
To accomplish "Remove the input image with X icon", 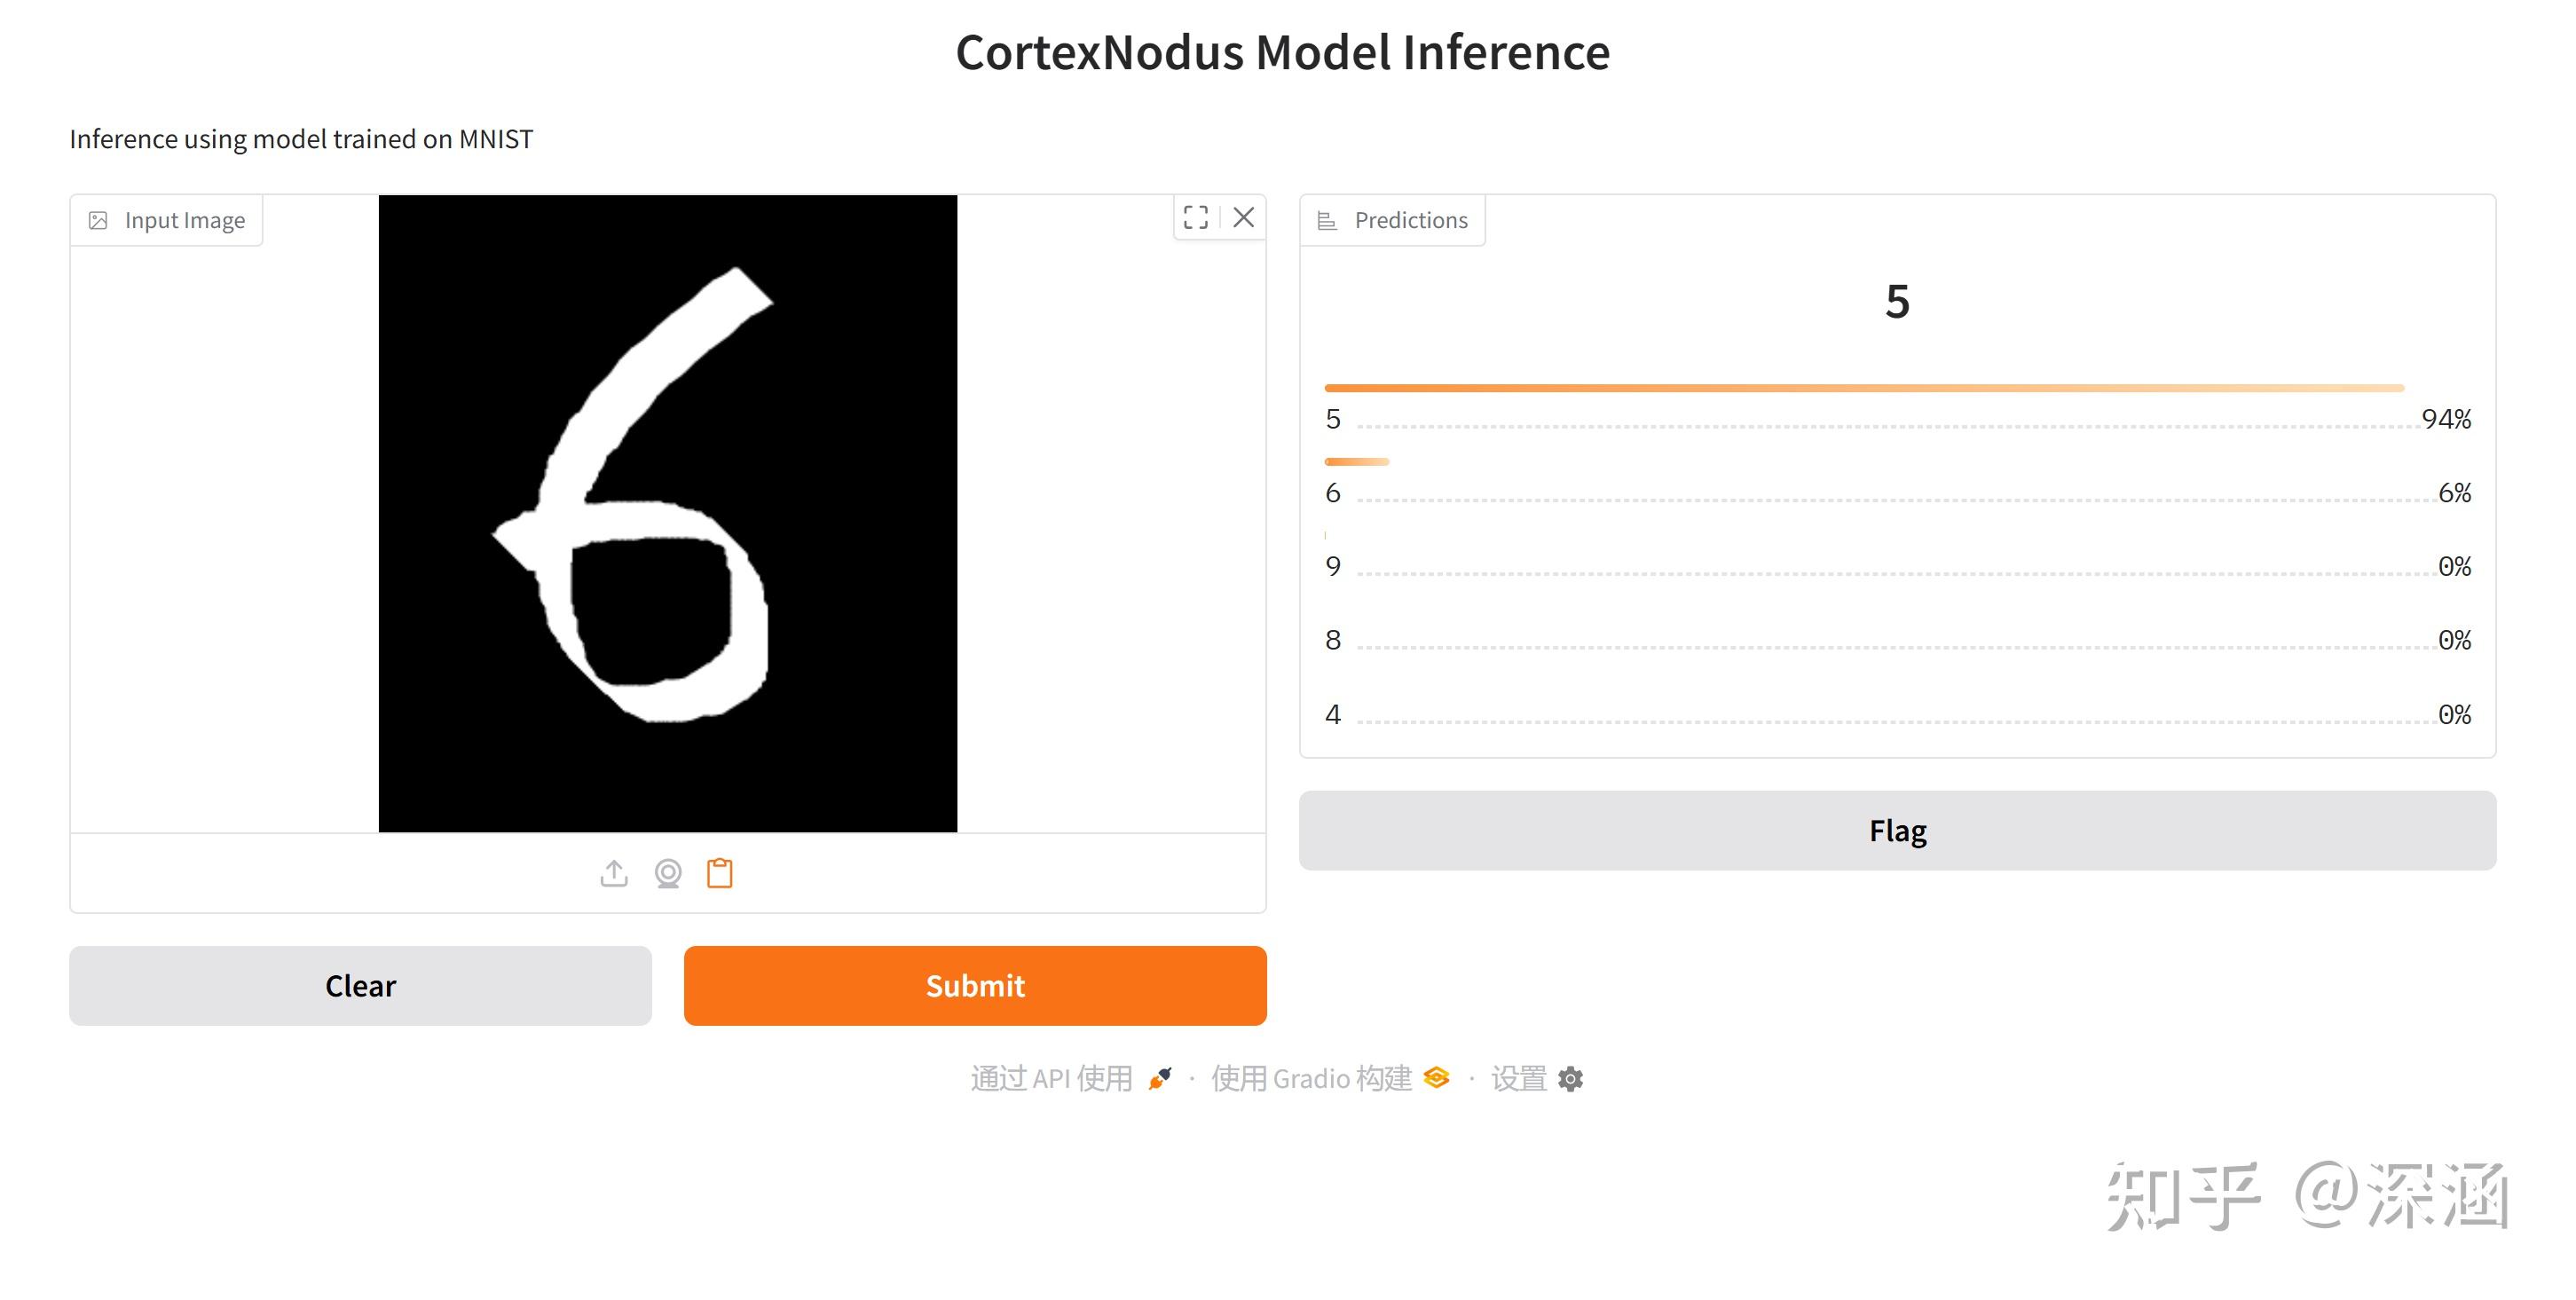I will (1243, 217).
